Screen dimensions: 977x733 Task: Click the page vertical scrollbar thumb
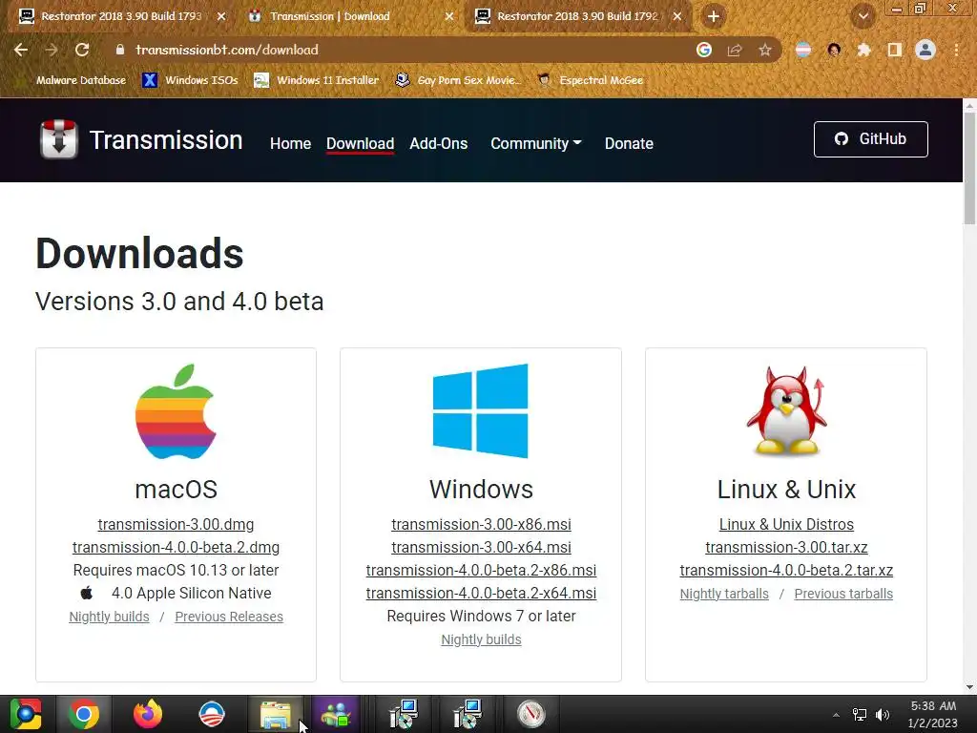(x=969, y=168)
